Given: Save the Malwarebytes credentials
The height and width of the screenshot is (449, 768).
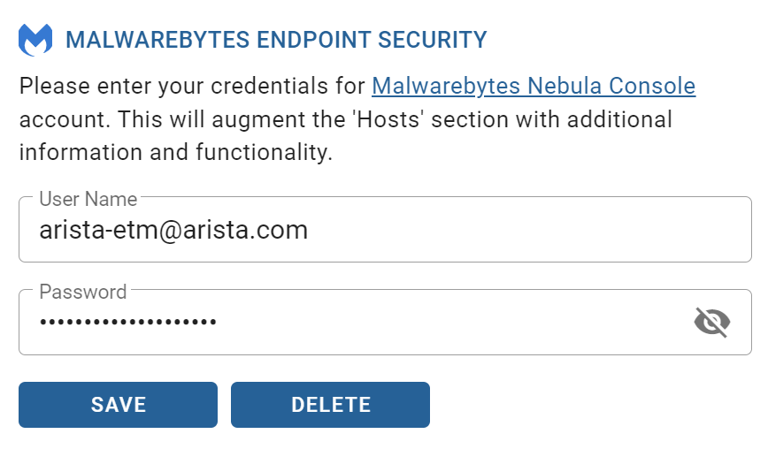Looking at the screenshot, I should 118,405.
